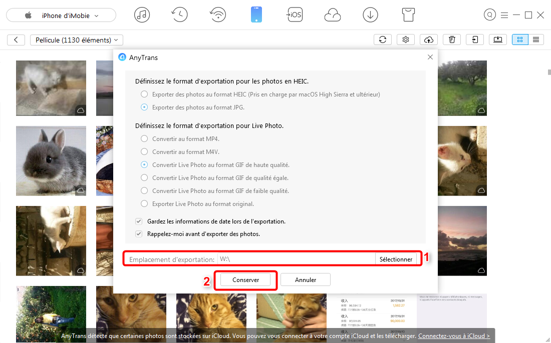
Task: Open the iPhone d'iMobie device selector
Action: [x=61, y=15]
